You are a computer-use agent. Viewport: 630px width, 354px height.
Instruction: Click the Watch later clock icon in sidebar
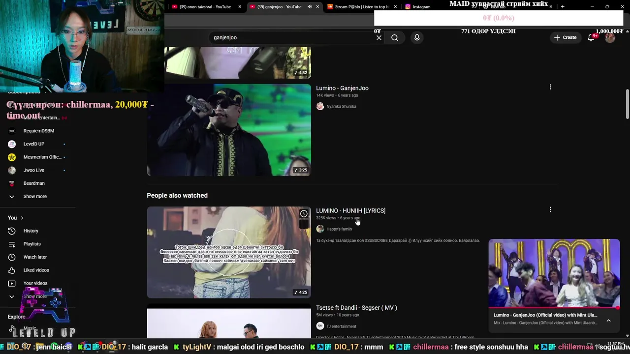click(12, 257)
